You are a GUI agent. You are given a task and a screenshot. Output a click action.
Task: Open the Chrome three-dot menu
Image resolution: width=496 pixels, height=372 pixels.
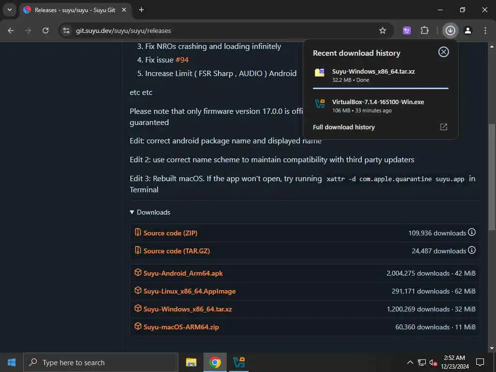tap(485, 31)
